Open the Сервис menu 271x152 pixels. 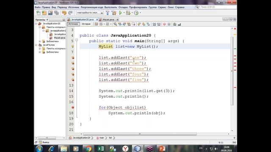point(162,7)
